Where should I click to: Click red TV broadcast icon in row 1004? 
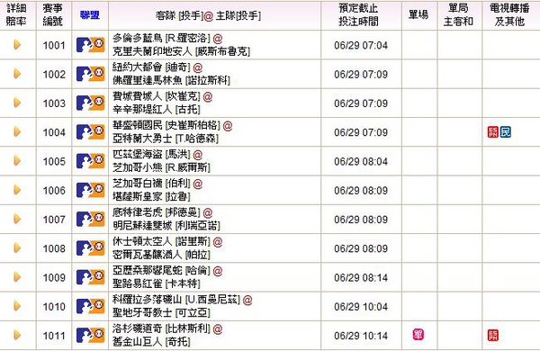493,132
